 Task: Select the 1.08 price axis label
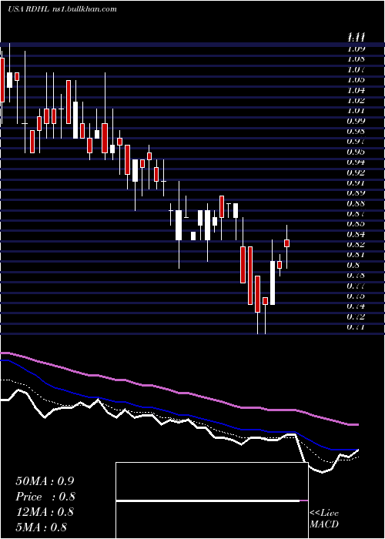point(356,59)
